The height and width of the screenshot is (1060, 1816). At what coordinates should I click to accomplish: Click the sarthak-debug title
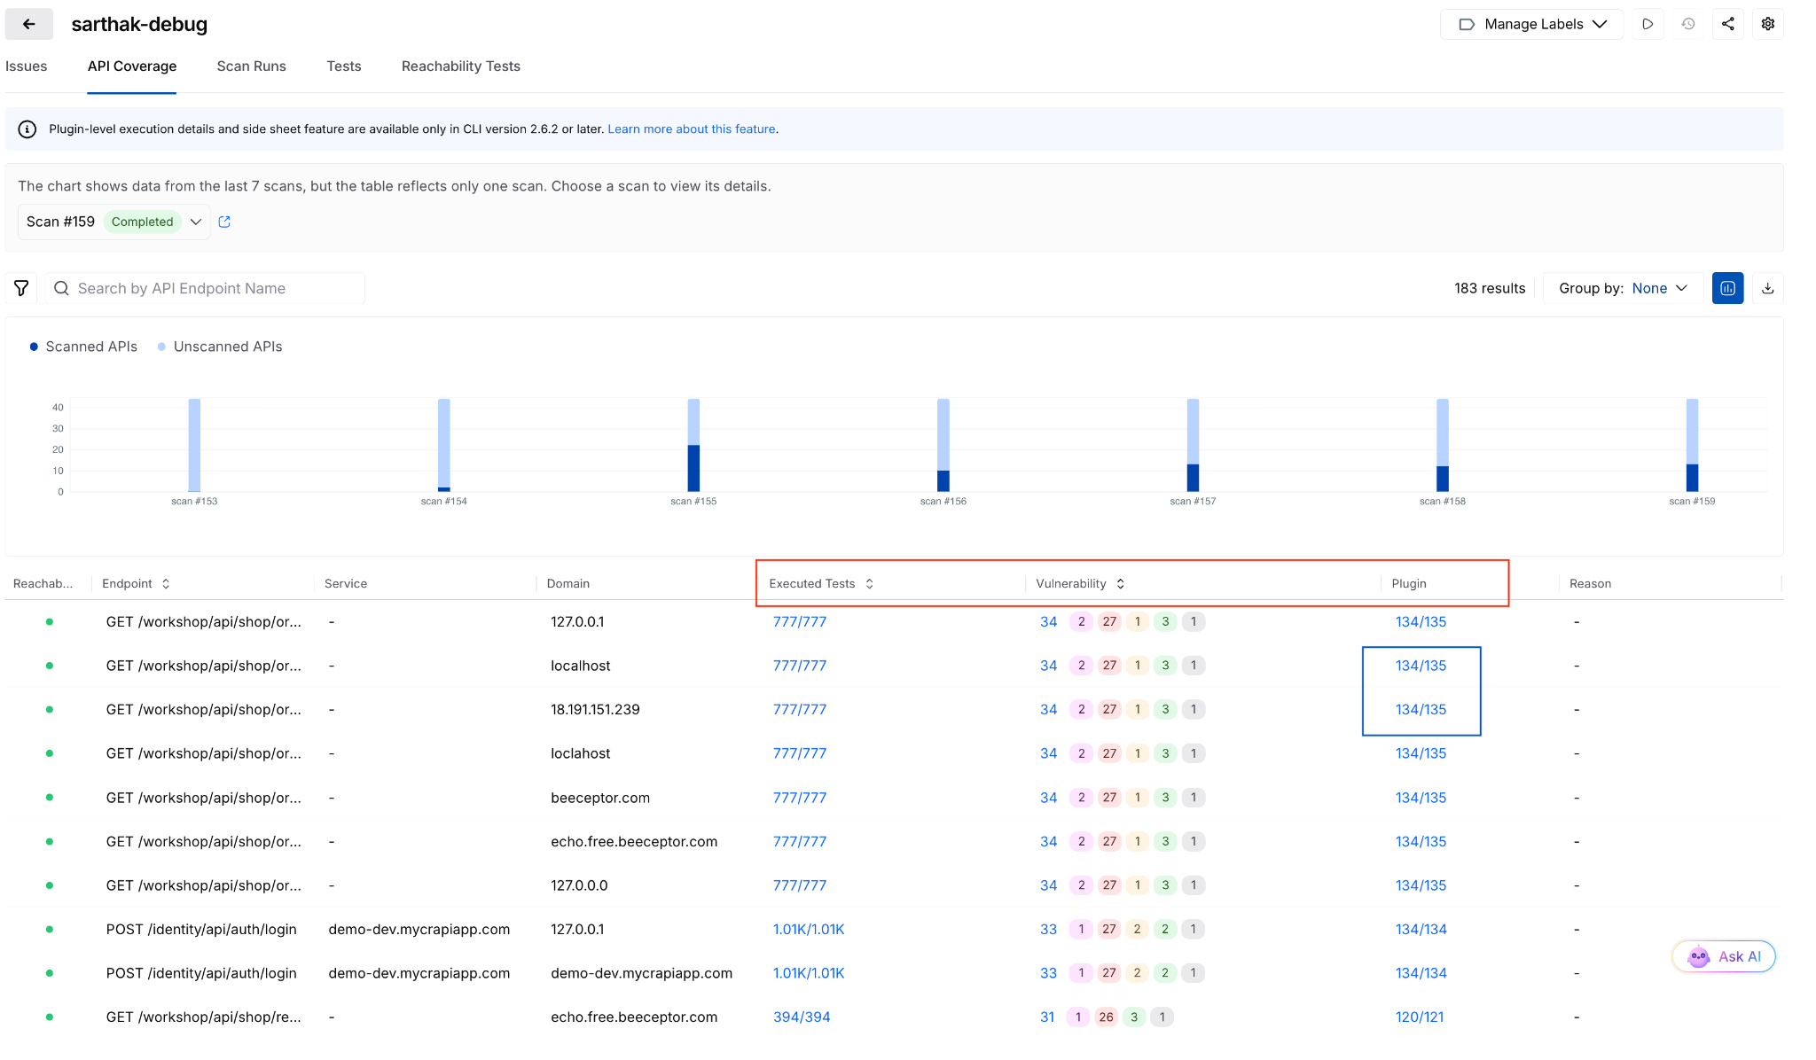(x=139, y=24)
